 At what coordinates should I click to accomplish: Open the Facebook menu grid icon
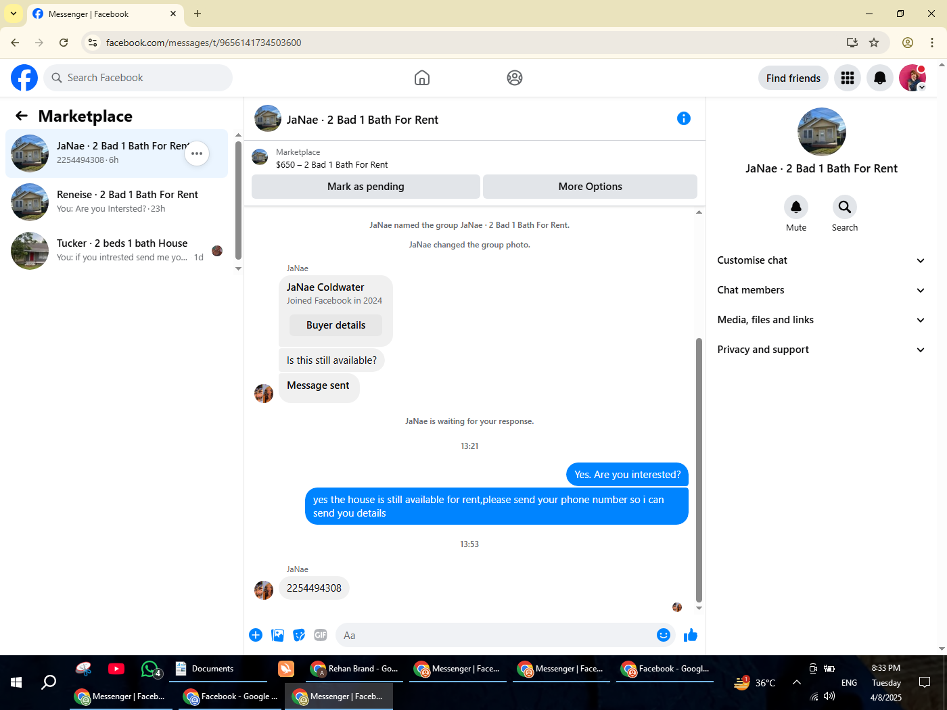point(848,78)
